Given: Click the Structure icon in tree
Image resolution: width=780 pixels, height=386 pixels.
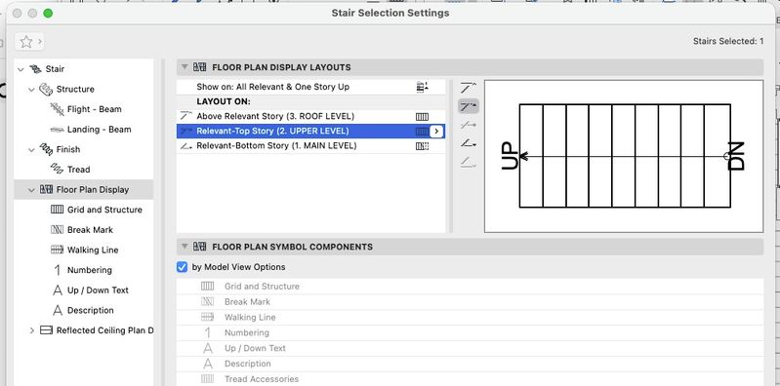Looking at the screenshot, I should pos(46,90).
